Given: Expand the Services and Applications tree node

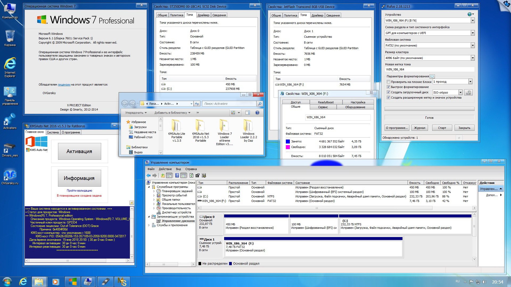Looking at the screenshot, I should tap(149, 225).
